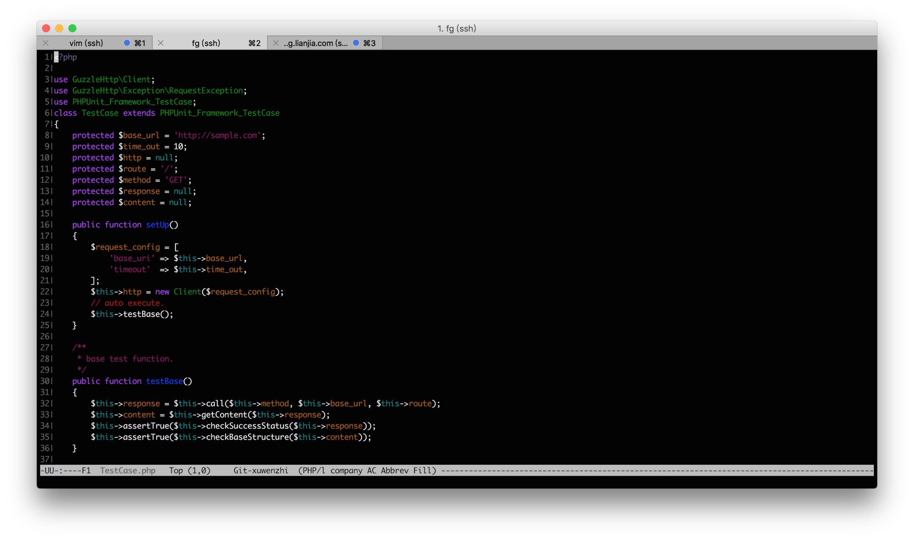Close the g.lianjia.com tab
The height and width of the screenshot is (541, 914).
(276, 43)
